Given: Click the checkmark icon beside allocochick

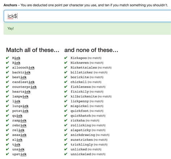Looking at the screenshot, I should (8, 67).
